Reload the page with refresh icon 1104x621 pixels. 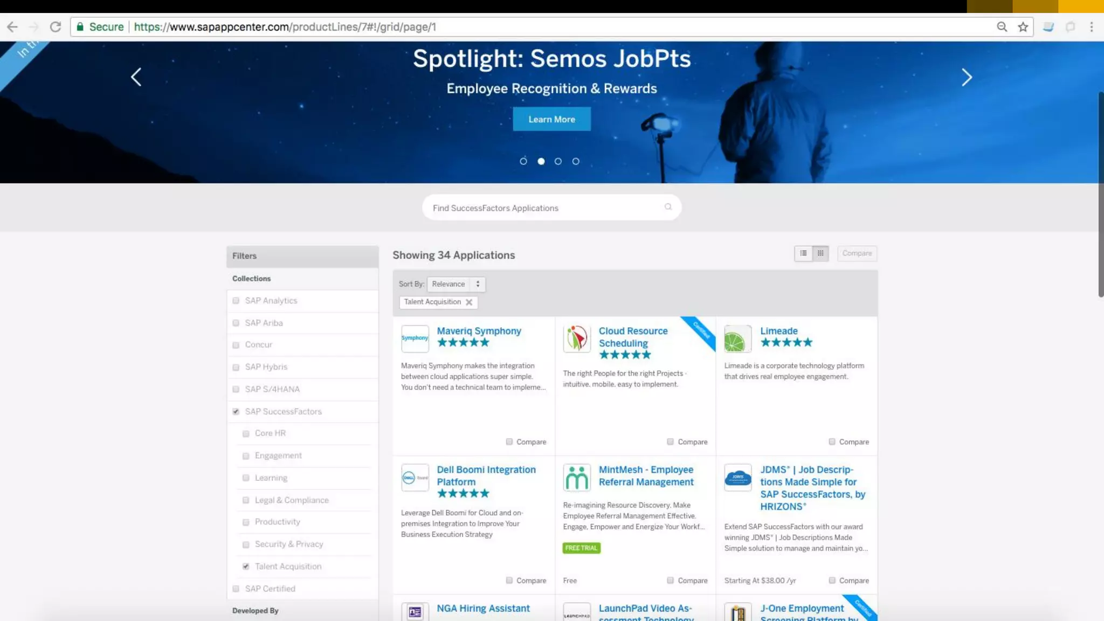pyautogui.click(x=55, y=27)
